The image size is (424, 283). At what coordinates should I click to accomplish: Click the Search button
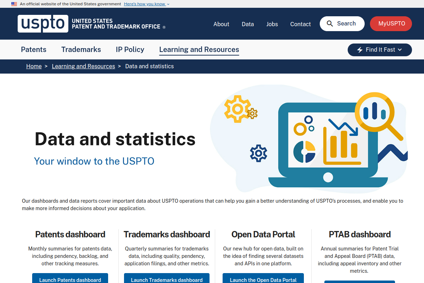(342, 24)
